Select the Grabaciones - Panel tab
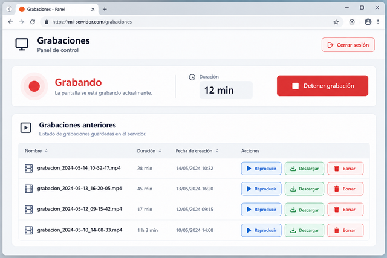 coord(57,10)
